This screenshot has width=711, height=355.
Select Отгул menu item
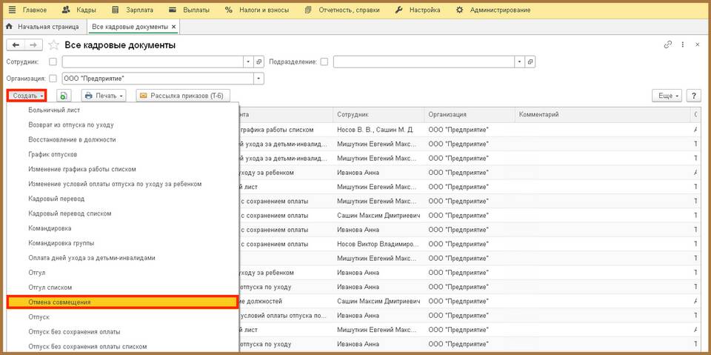point(122,273)
